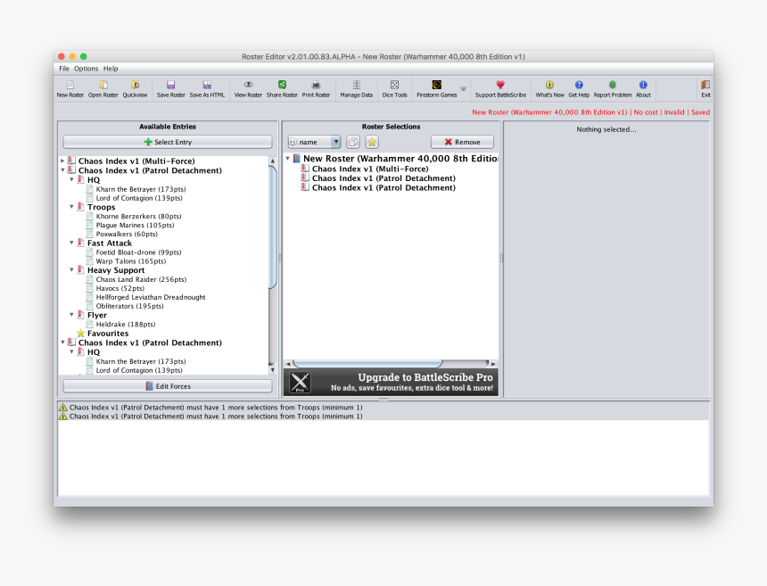Click the star favourite icon in Roster Selections

[372, 142]
